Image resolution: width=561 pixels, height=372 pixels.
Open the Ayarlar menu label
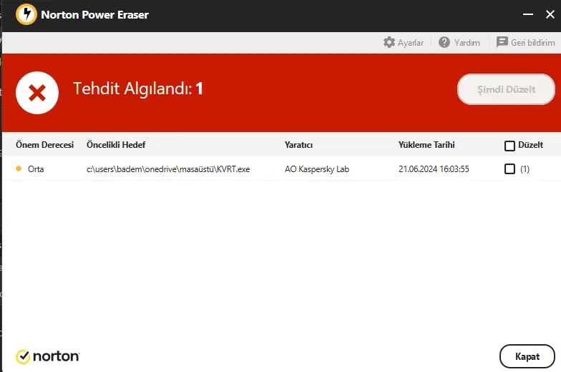pyautogui.click(x=411, y=43)
